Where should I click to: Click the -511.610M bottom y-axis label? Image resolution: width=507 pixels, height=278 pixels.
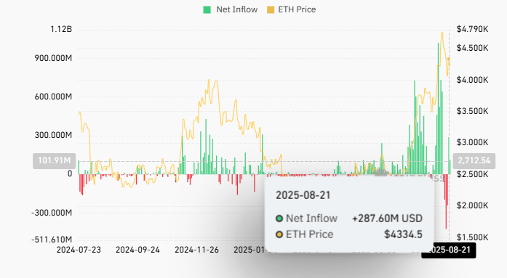[52, 240]
